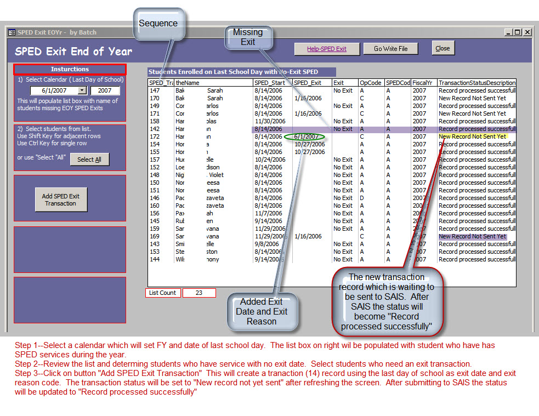The image size is (539, 416).
Task: Select the list row with sequence 172
Action: pyautogui.click(x=332, y=136)
